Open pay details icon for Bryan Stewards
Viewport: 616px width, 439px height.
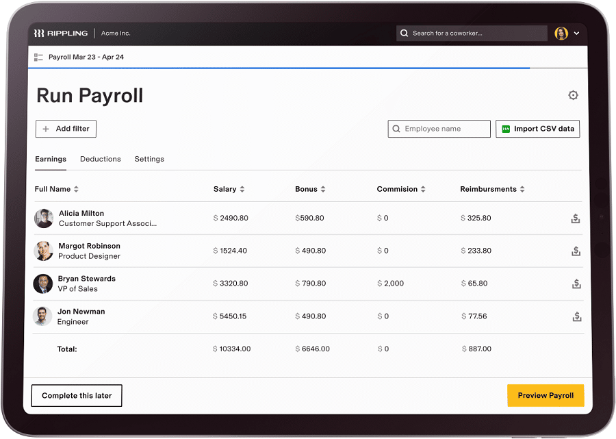point(576,284)
